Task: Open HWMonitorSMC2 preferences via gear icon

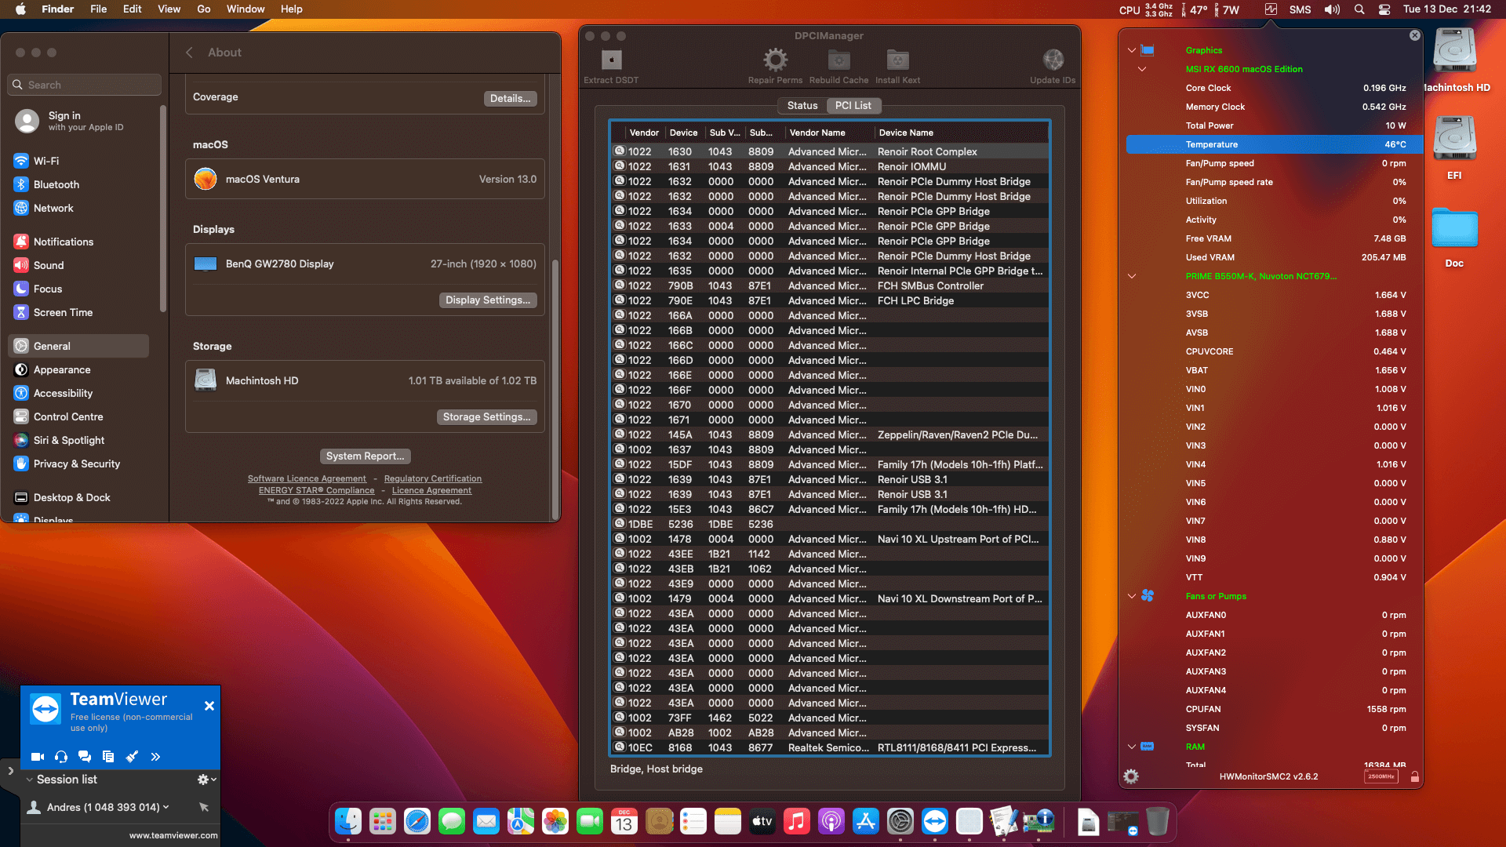Action: point(1130,776)
